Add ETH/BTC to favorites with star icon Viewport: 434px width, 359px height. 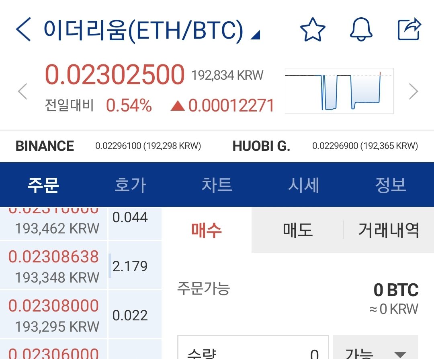(312, 30)
